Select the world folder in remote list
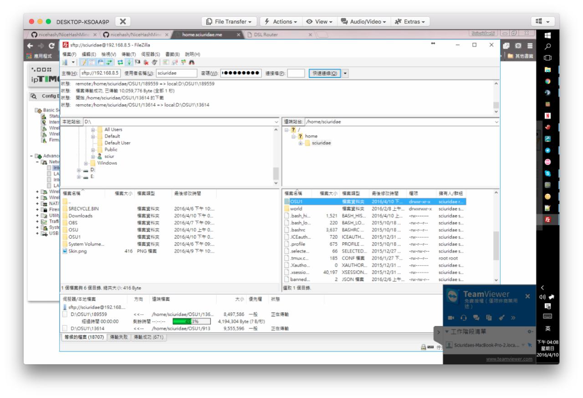The image size is (583, 398). pyautogui.click(x=375, y=208)
